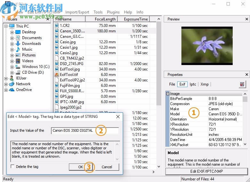Select the Pictures folder in tree
Screen dimensions: 250x182
tap(29, 55)
